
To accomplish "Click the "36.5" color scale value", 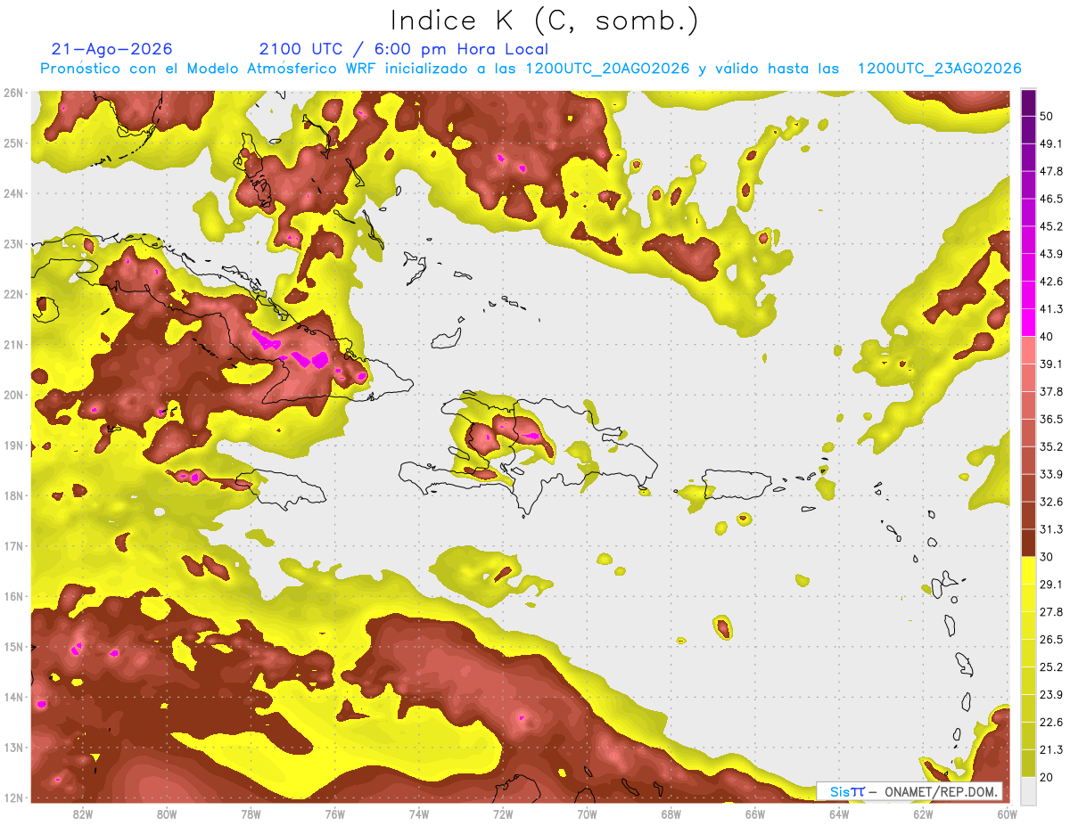I will 1051,419.
